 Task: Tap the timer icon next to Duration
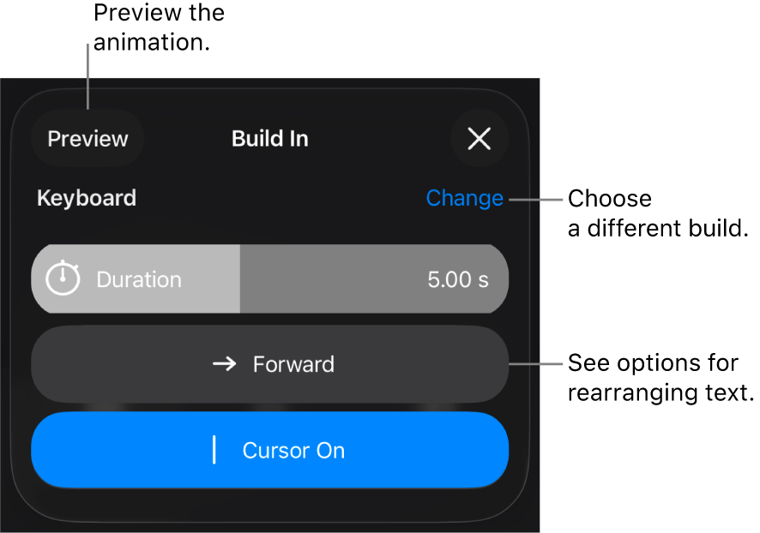[x=62, y=278]
